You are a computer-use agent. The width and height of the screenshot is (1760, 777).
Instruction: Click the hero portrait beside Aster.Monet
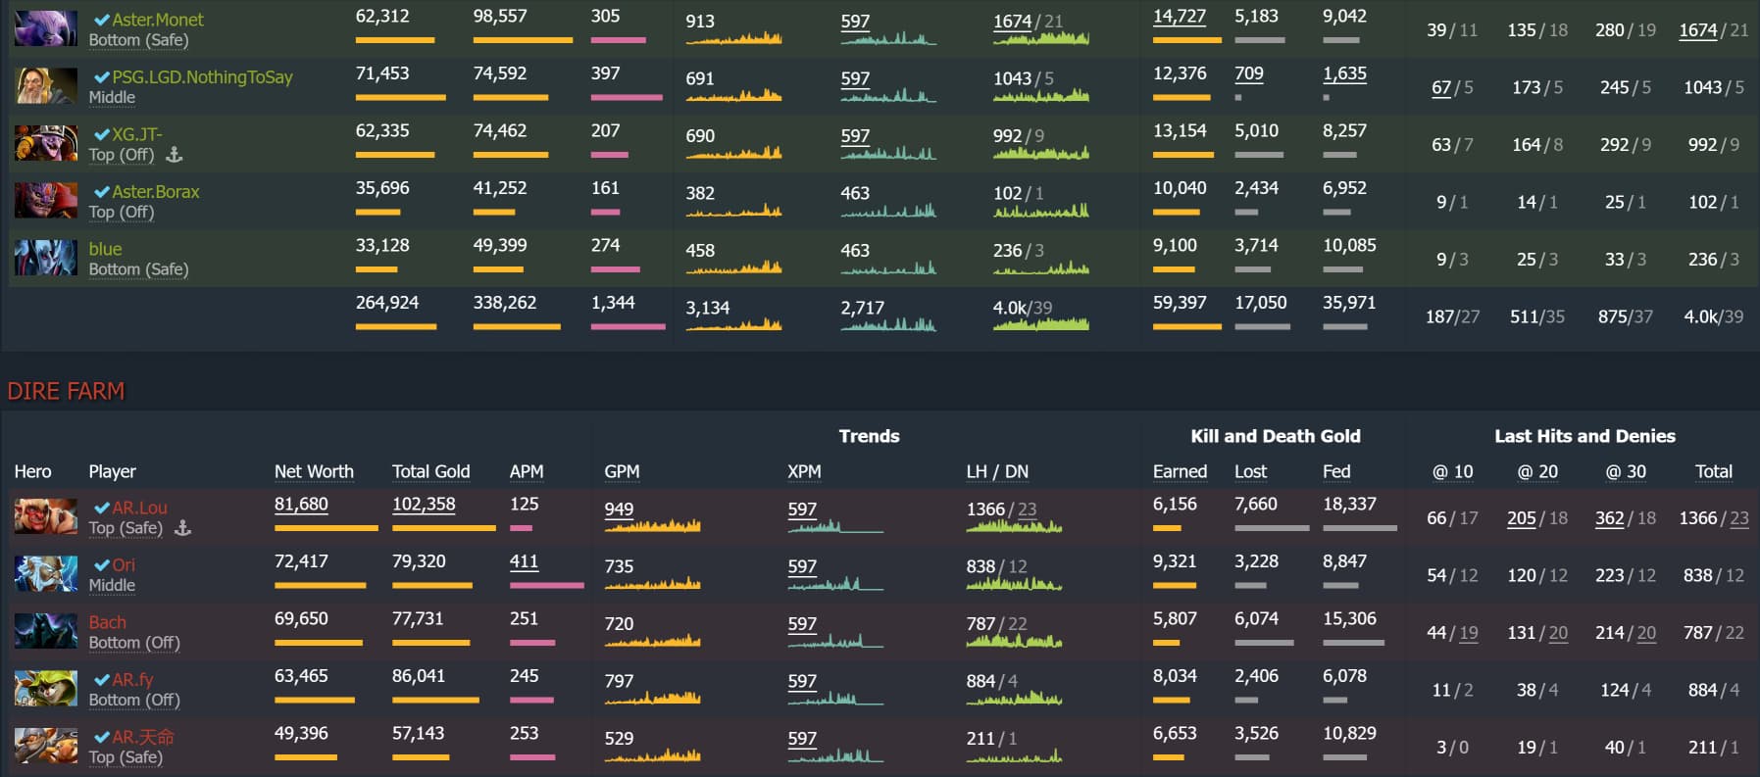[45, 28]
